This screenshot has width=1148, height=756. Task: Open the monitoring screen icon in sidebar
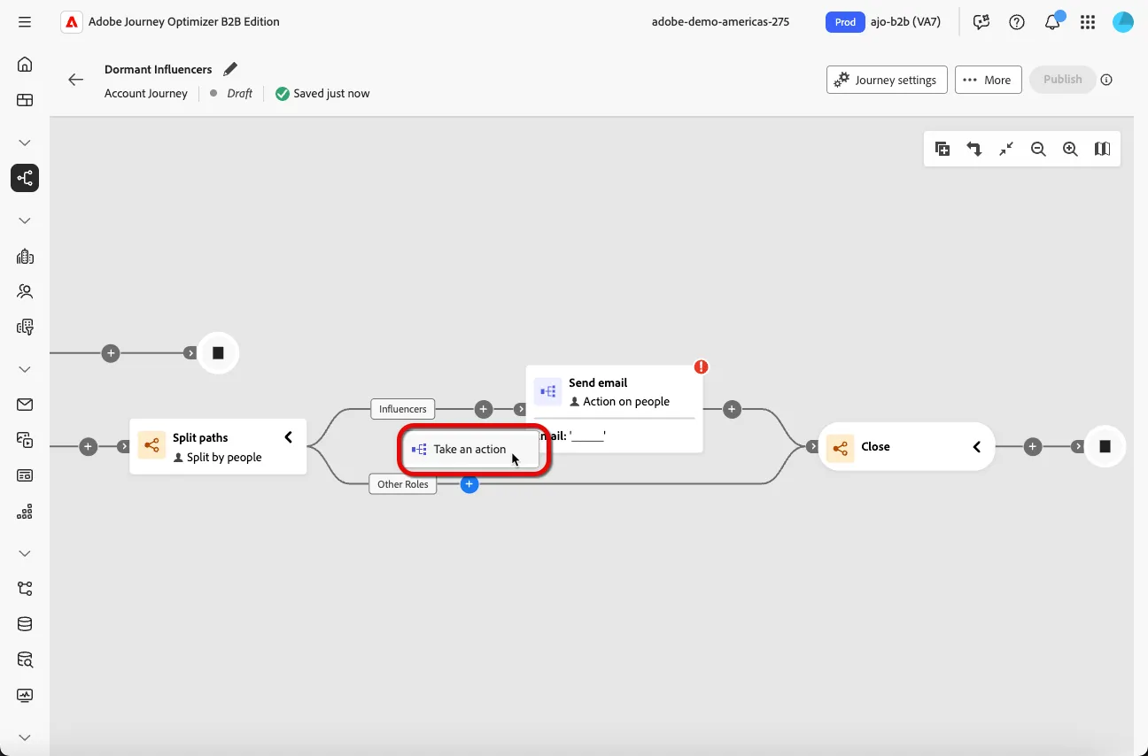point(25,696)
